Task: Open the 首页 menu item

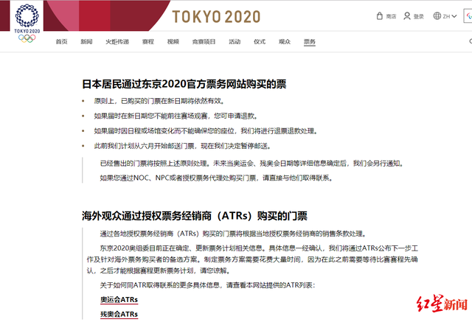Action: (x=61, y=41)
